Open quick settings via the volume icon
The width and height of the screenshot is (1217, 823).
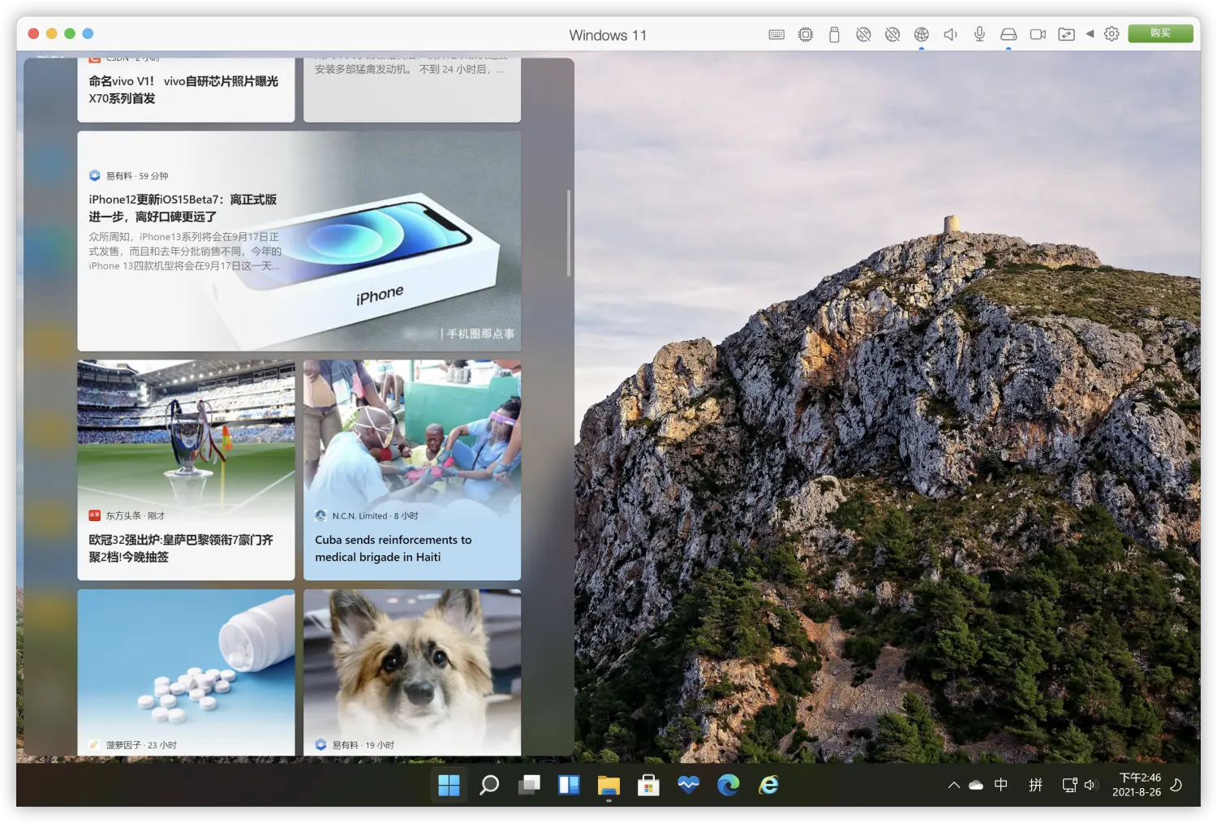[1090, 785]
